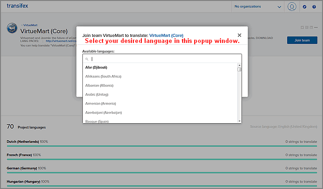Share project via Twitter icon
The height and width of the screenshot is (189, 323).
[x=302, y=28]
